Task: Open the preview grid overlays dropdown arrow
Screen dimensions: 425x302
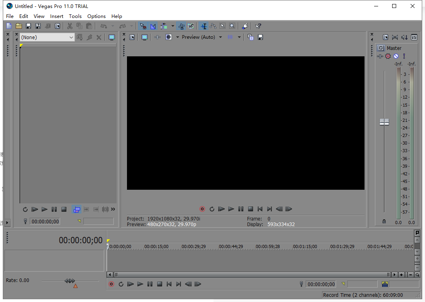Action: click(x=239, y=37)
